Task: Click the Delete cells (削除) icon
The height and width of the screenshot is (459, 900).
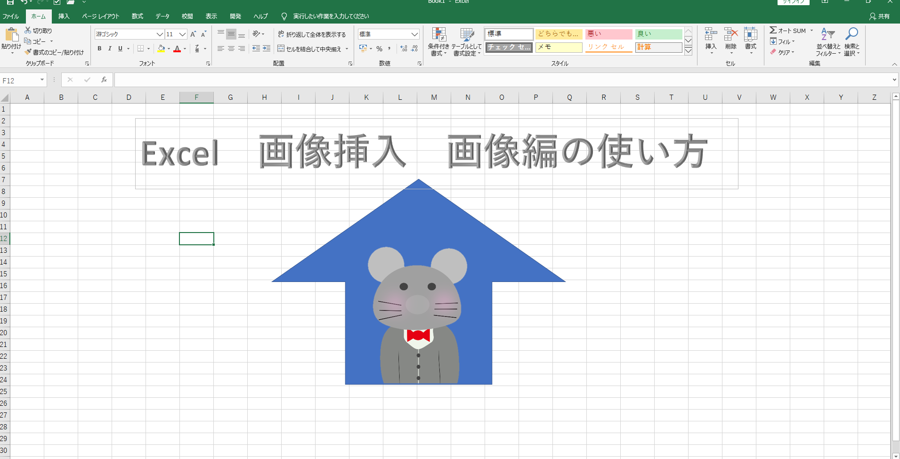Action: [731, 35]
